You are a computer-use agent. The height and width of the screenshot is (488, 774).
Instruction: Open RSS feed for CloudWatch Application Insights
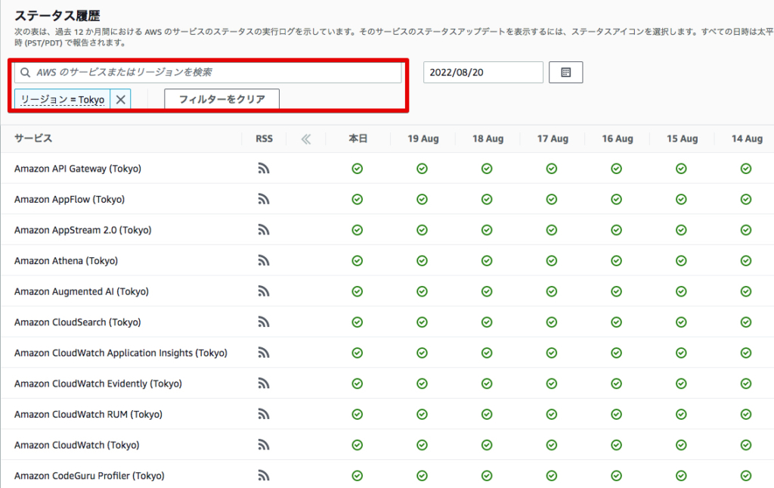click(264, 353)
